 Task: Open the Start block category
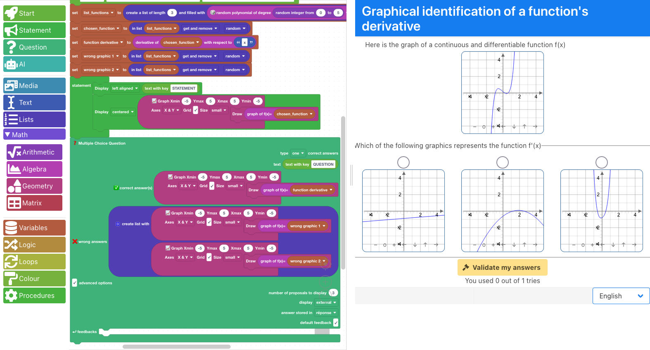click(x=35, y=13)
